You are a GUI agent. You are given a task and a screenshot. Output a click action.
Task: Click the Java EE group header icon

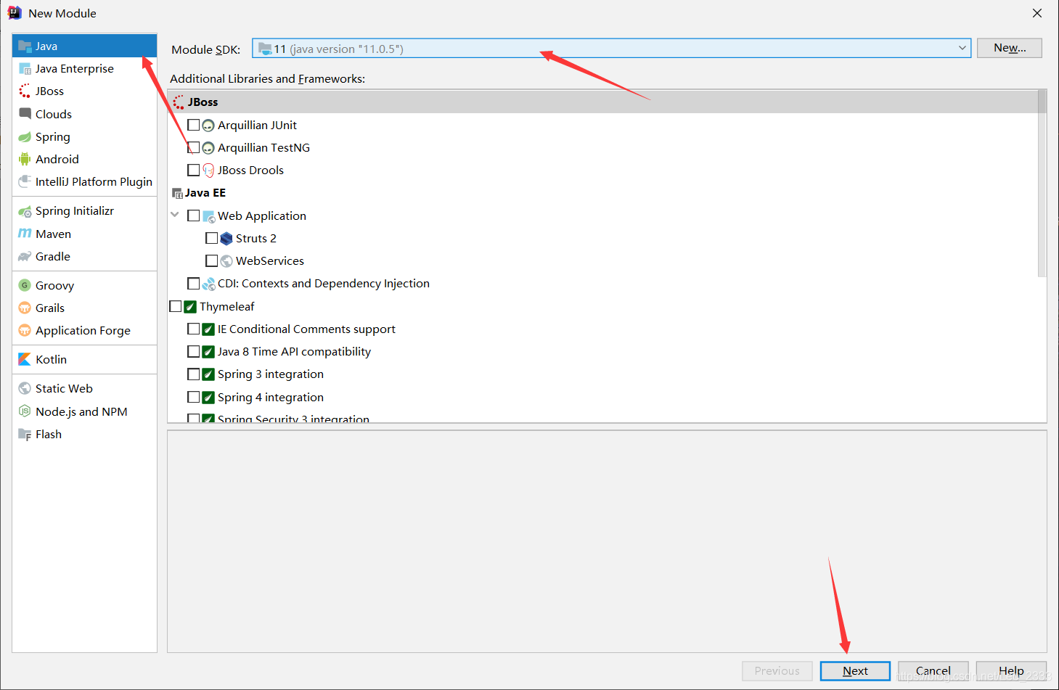(177, 193)
